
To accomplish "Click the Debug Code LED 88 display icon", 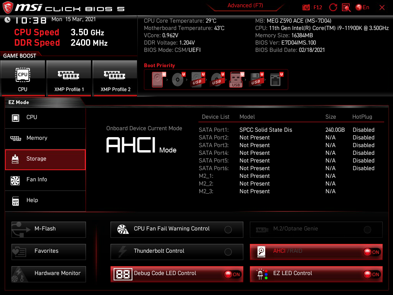I will point(123,274).
